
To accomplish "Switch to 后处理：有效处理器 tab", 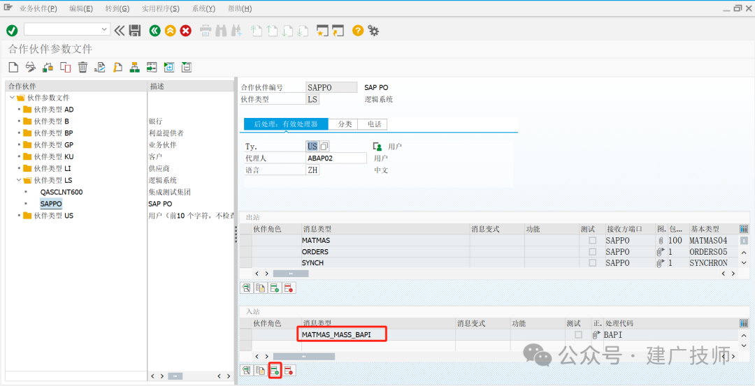I will [286, 124].
